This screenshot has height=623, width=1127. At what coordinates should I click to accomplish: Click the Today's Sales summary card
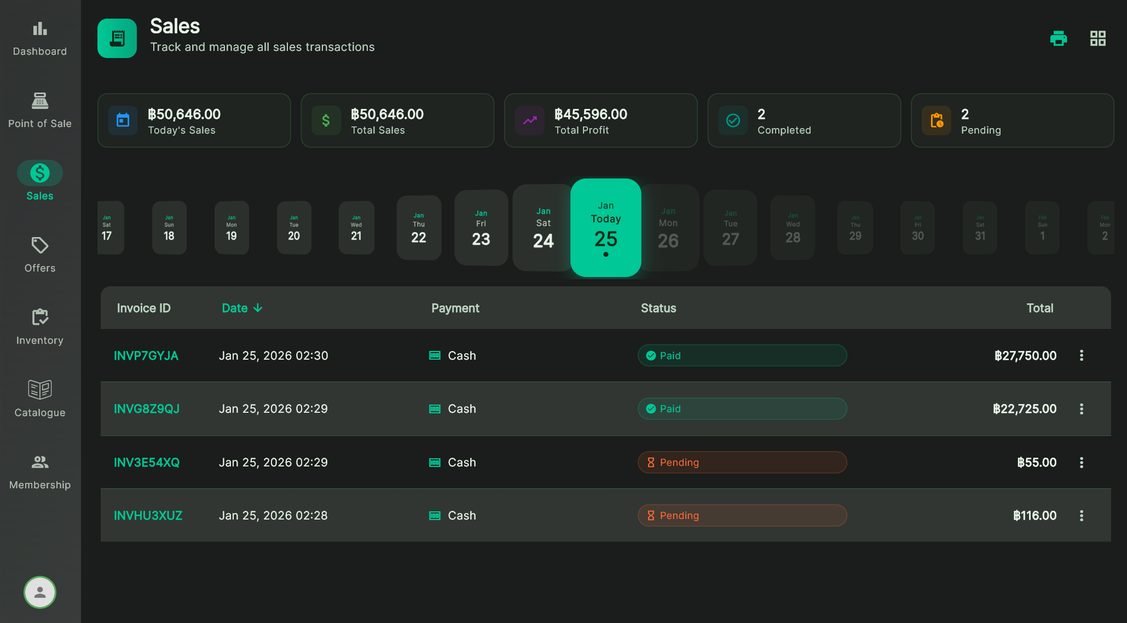click(194, 120)
